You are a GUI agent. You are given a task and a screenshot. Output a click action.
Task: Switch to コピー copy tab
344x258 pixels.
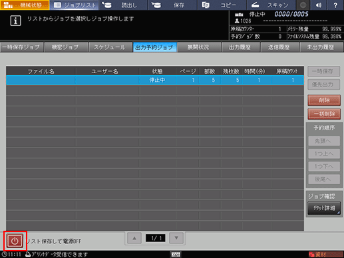tap(222, 5)
